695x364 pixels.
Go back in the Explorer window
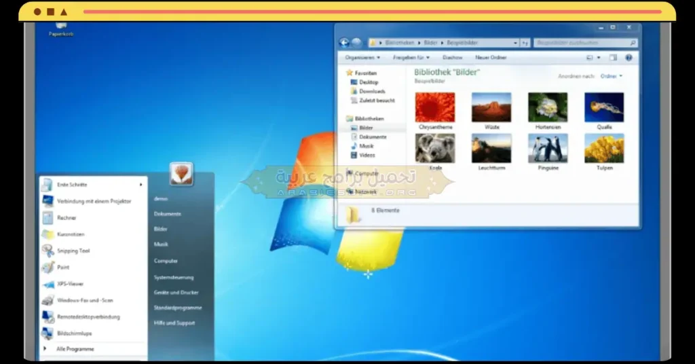tap(344, 43)
